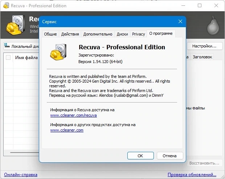Close the Сервис dialog with X

[x=180, y=21]
